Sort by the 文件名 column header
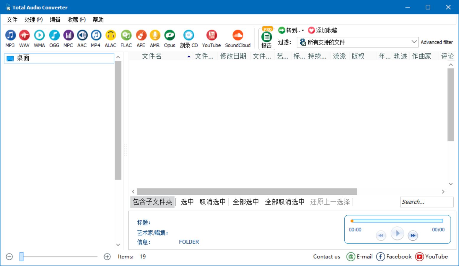 pyautogui.click(x=152, y=56)
